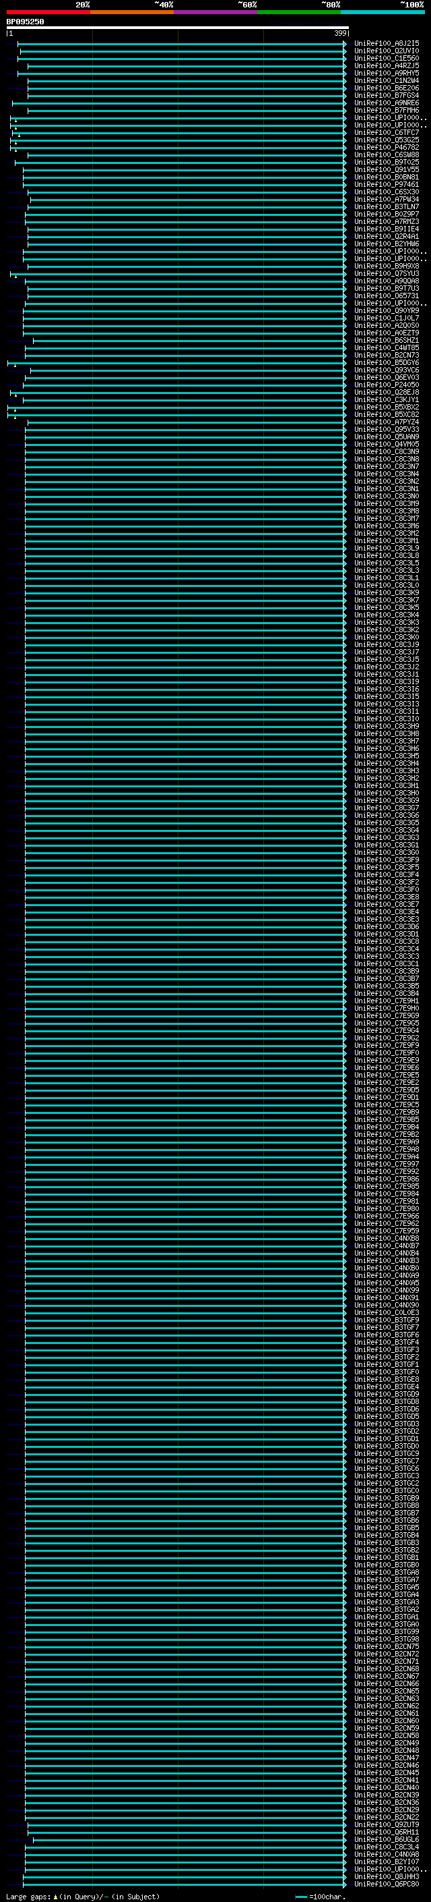Click the white query sequence ruler bar

tap(178, 27)
